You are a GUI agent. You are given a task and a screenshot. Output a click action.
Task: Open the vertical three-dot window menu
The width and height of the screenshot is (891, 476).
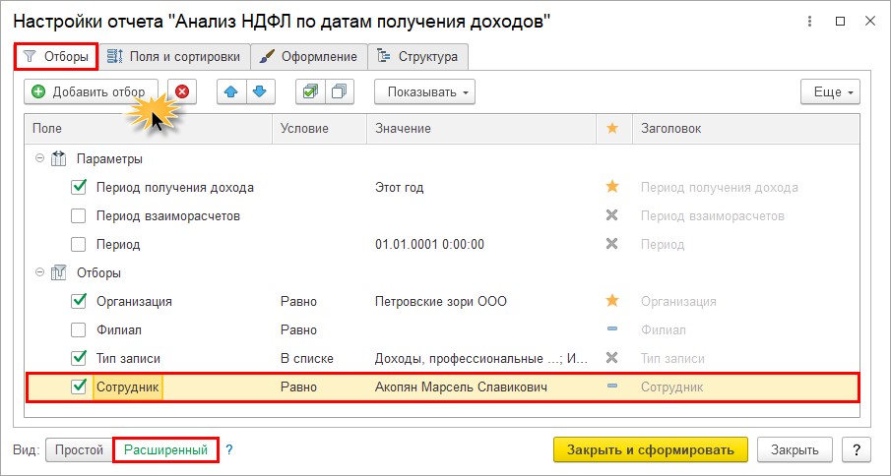point(809,22)
